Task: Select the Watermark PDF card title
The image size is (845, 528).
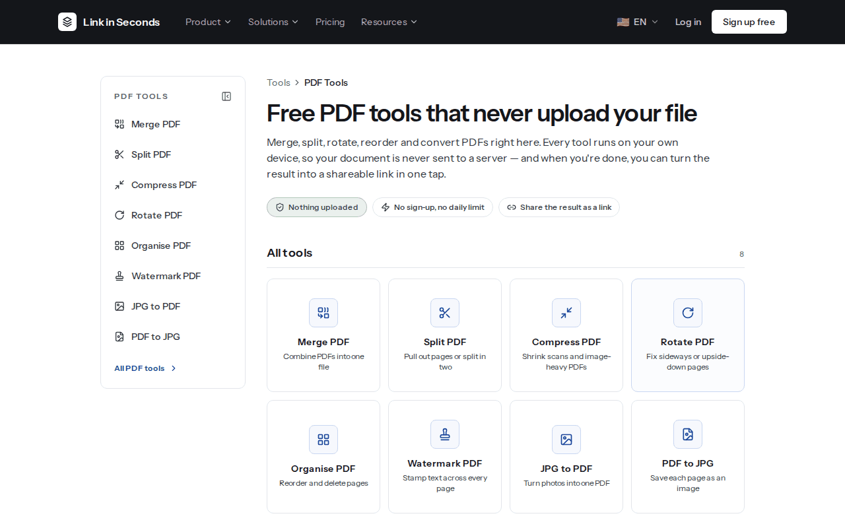Action: (445, 463)
